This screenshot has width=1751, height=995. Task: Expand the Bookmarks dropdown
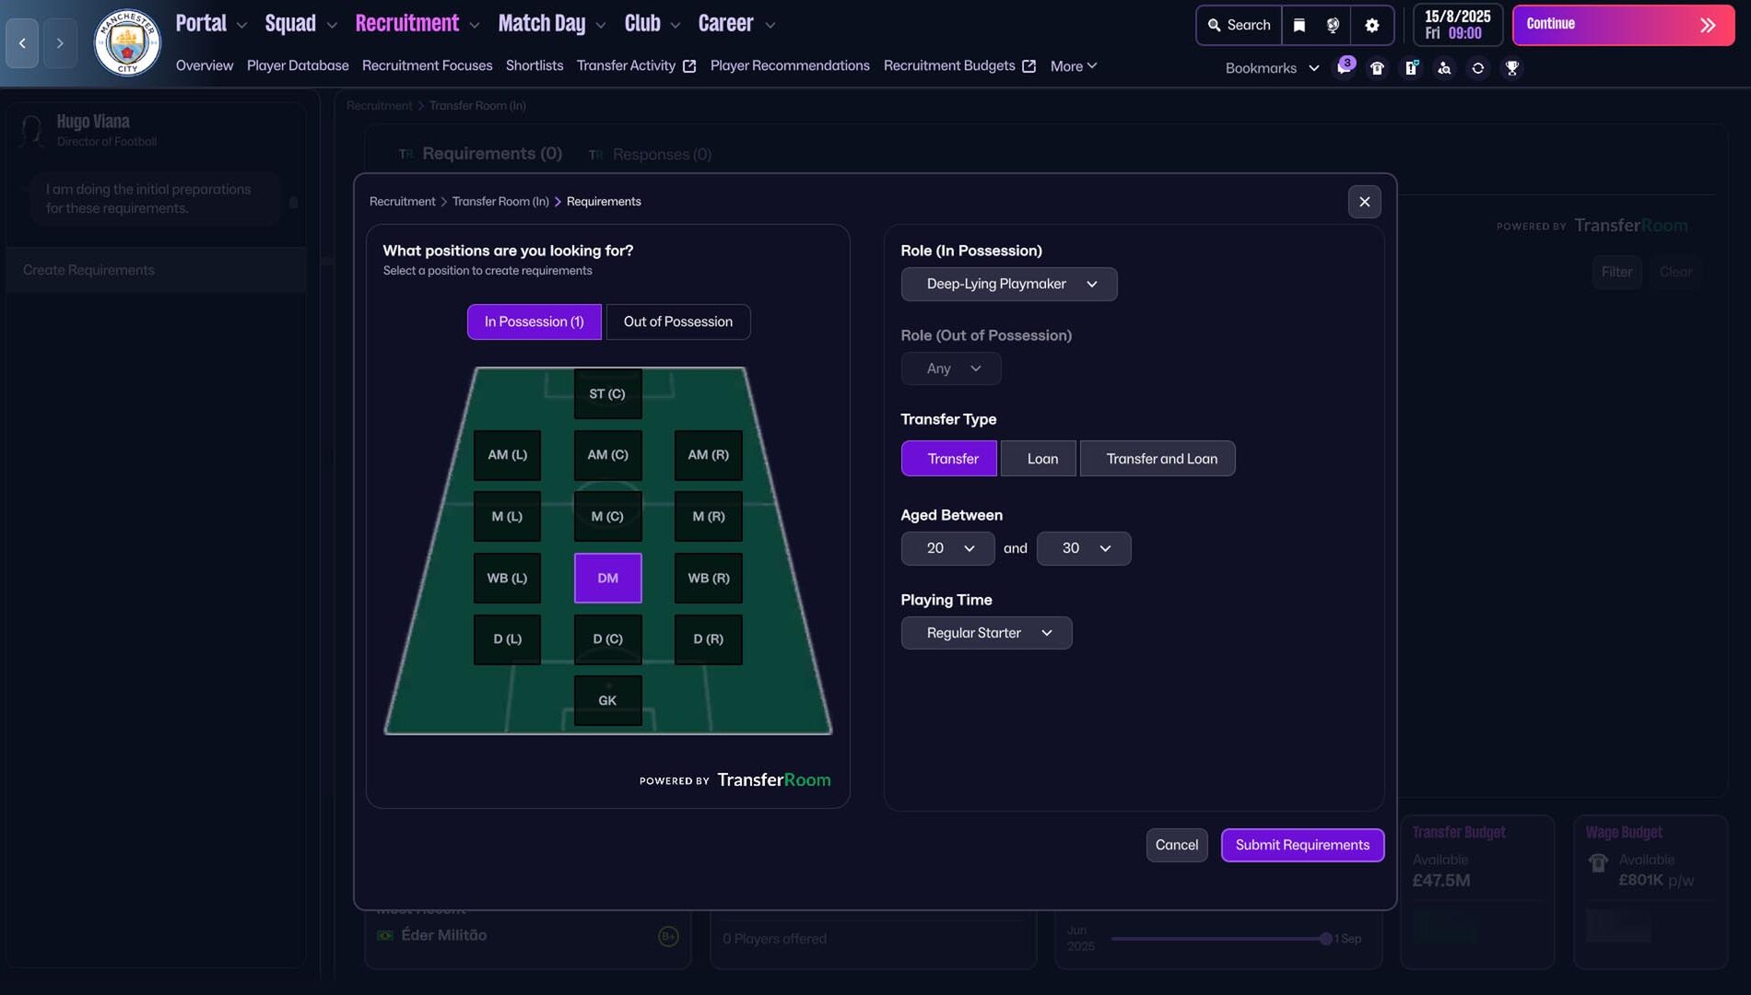click(1313, 68)
